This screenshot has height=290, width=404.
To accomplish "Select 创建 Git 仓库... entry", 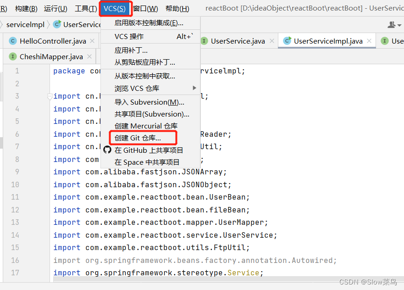I will click(150, 138).
